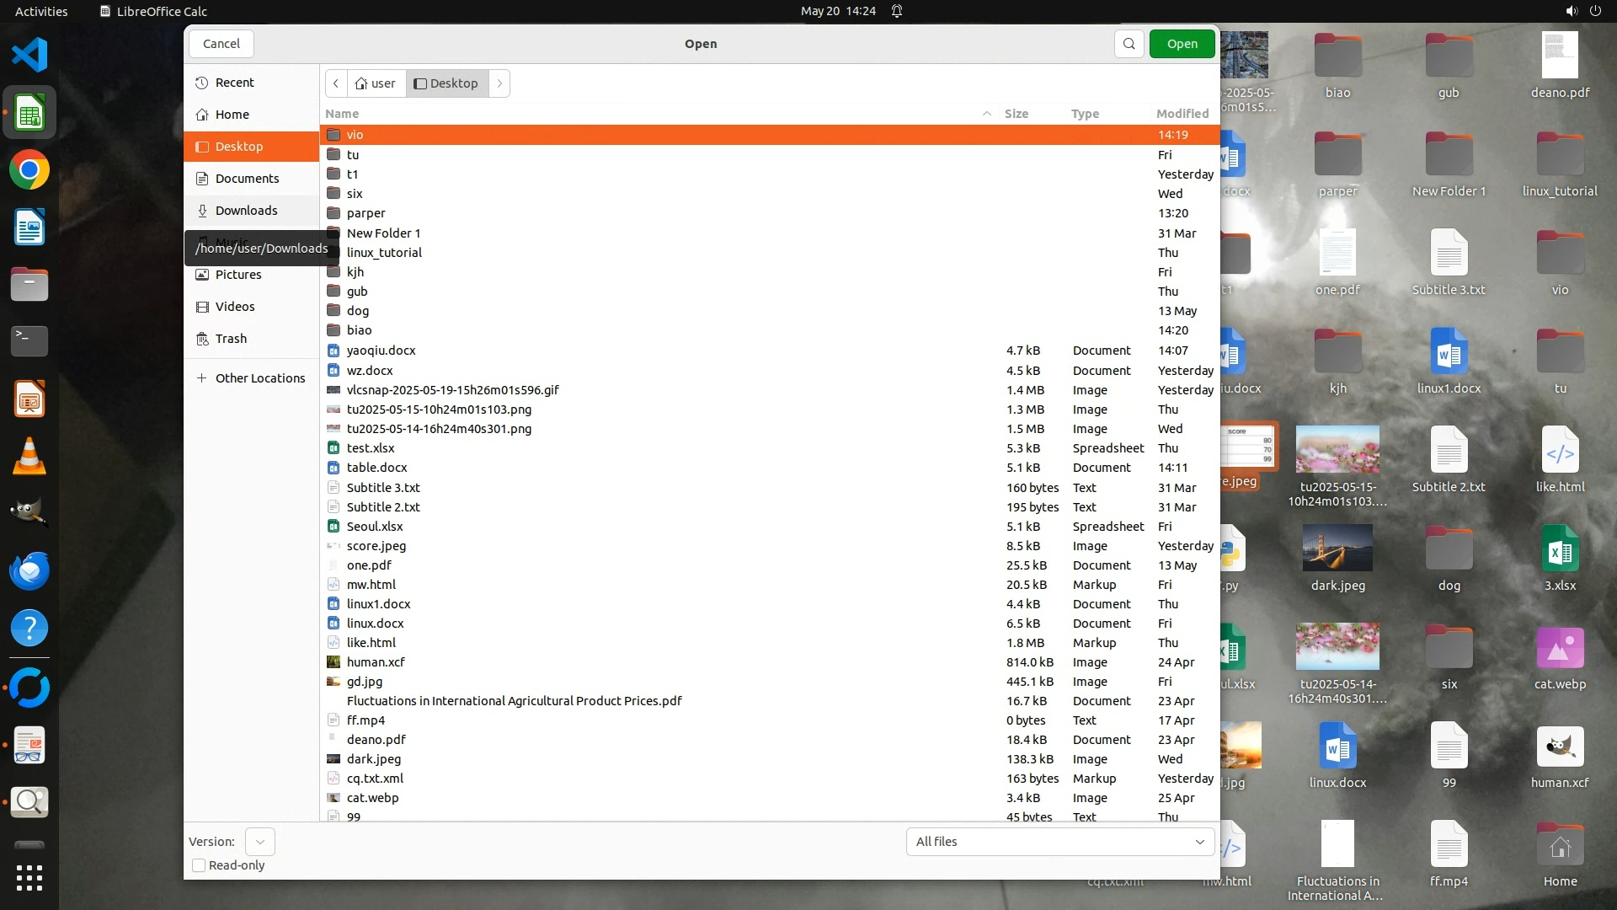Click the search magnifier icon in the dialog header
The height and width of the screenshot is (910, 1617).
[x=1129, y=44]
